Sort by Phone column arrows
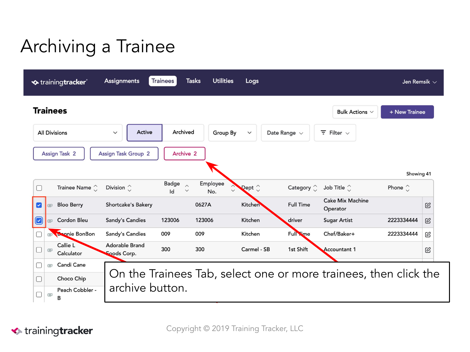470x352 pixels. (408, 188)
